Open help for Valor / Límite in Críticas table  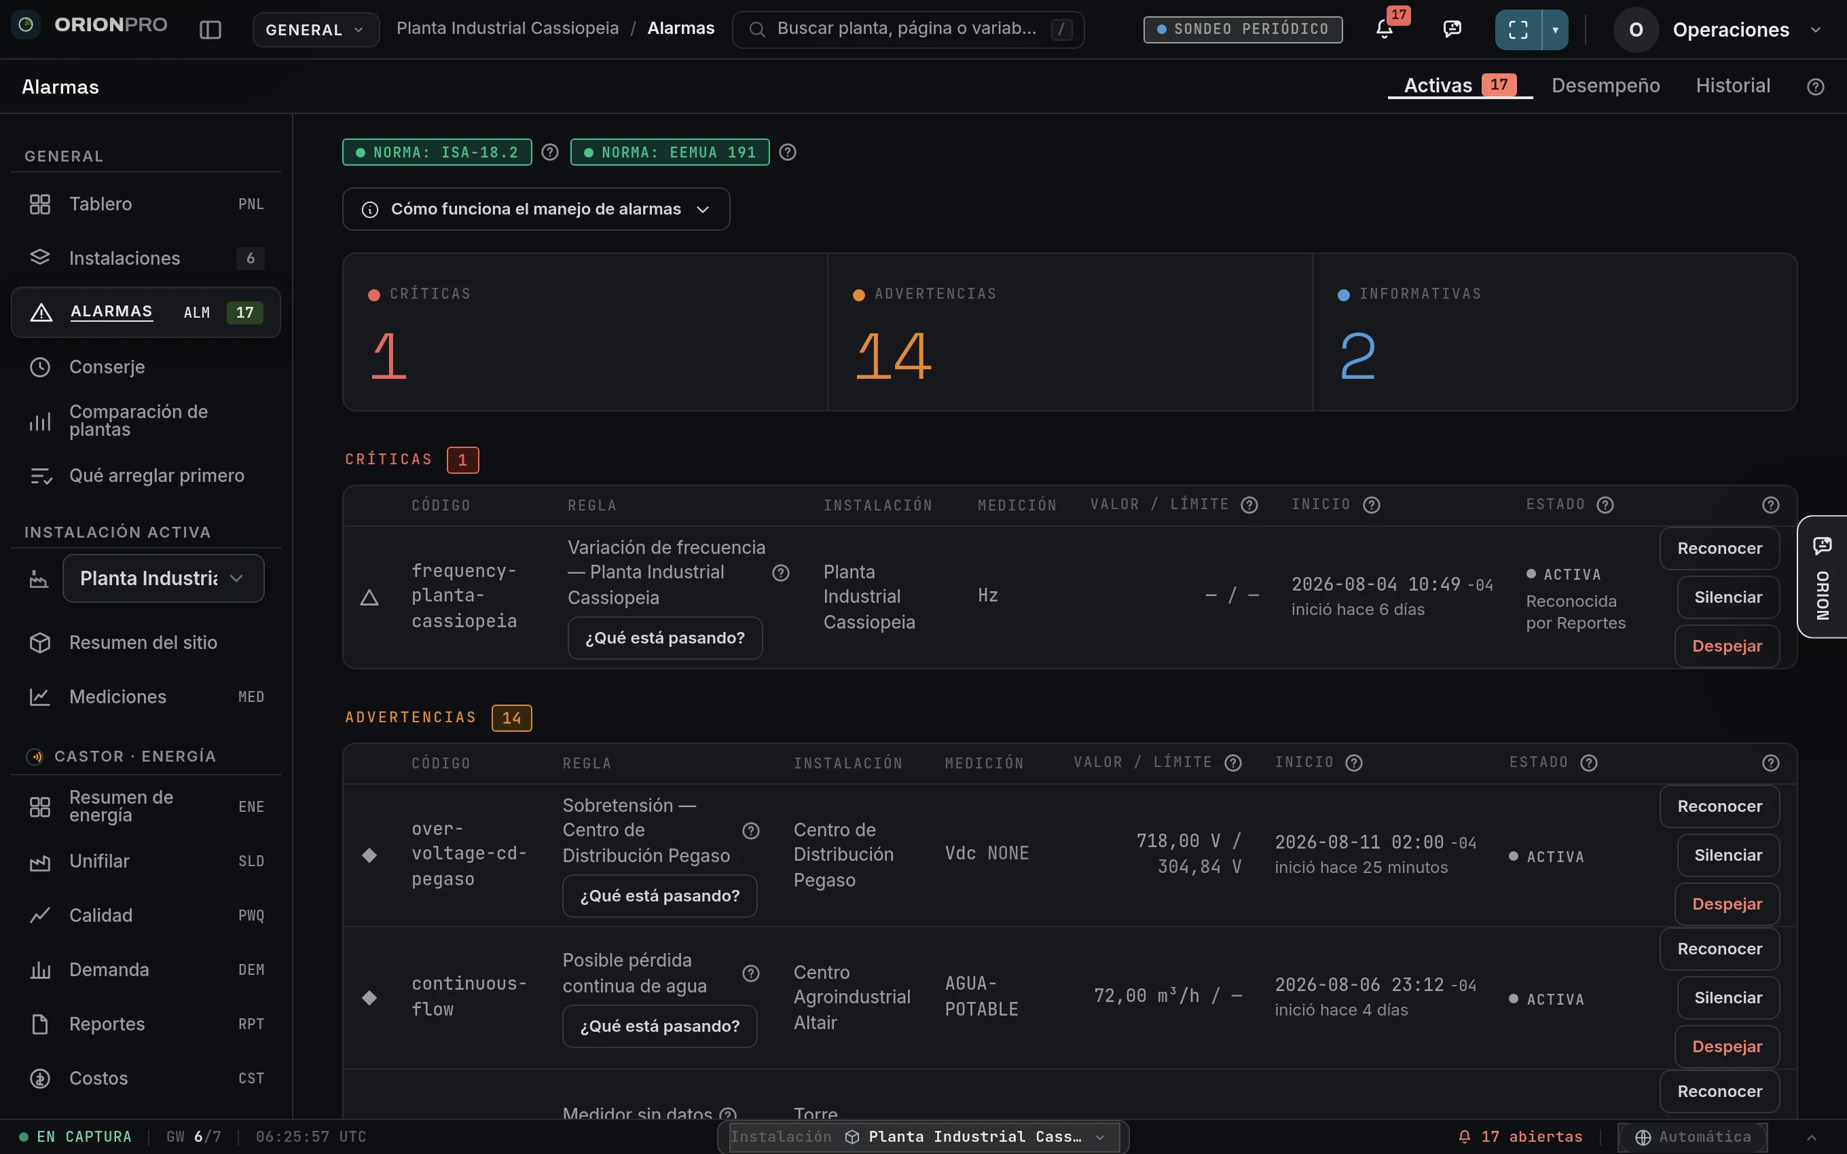pos(1249,504)
